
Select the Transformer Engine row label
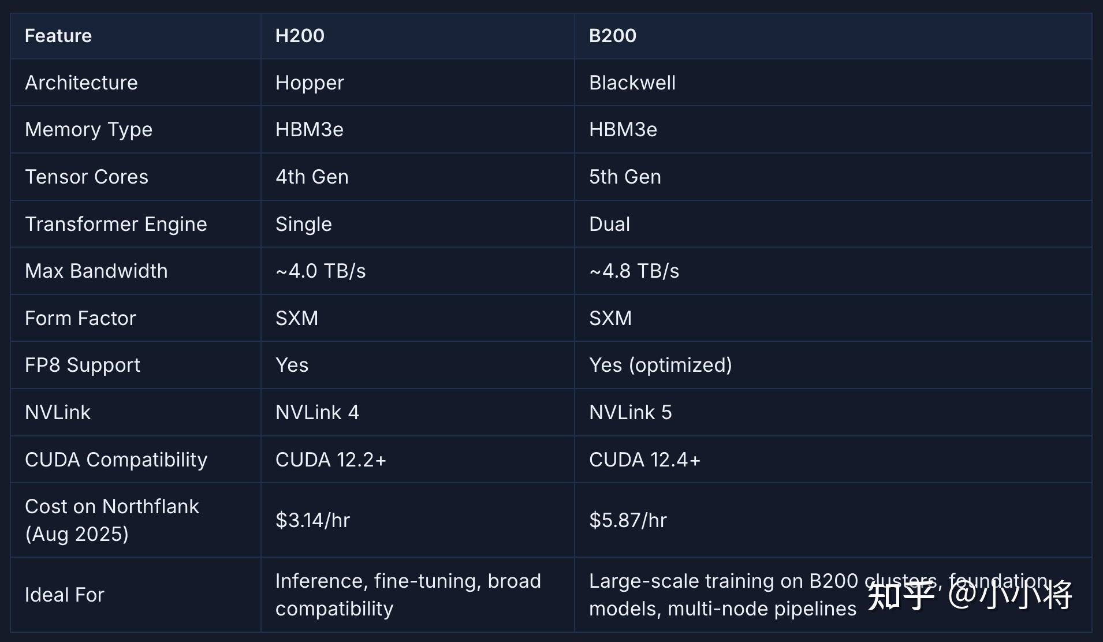click(x=115, y=224)
